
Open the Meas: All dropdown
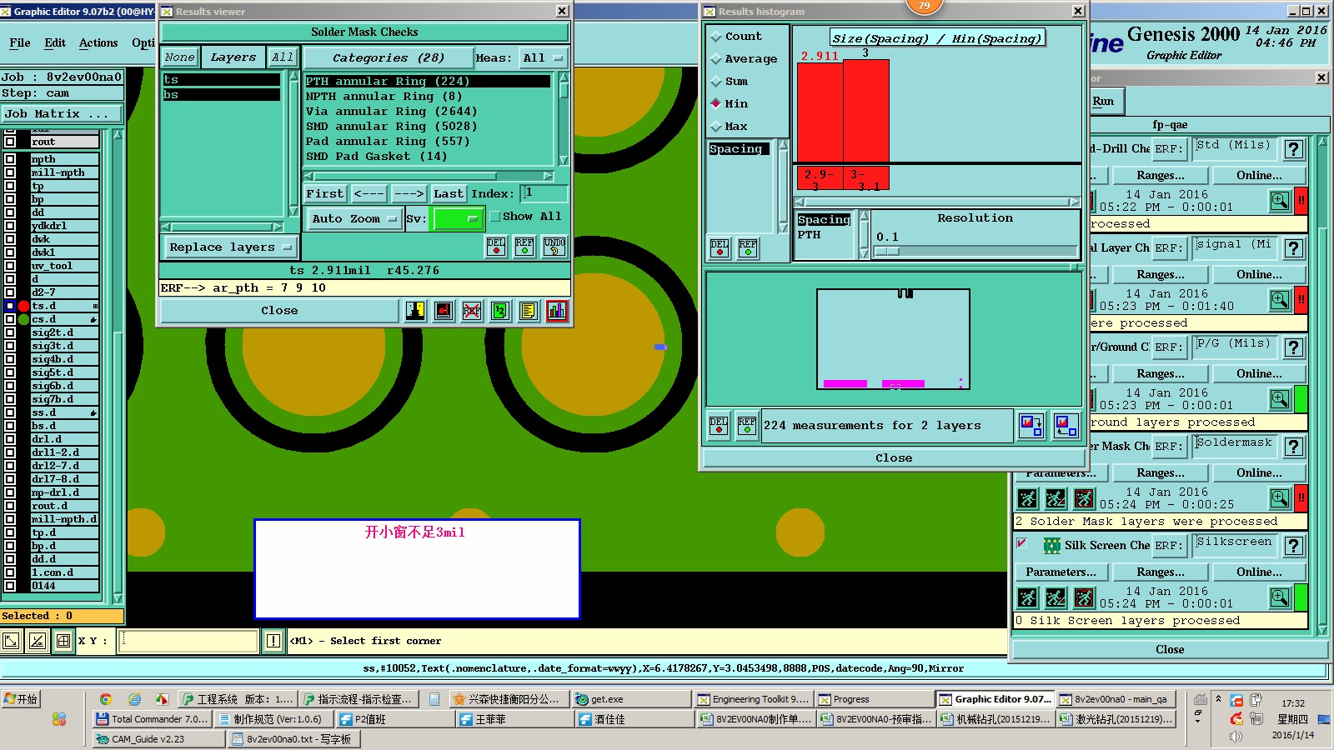(544, 57)
